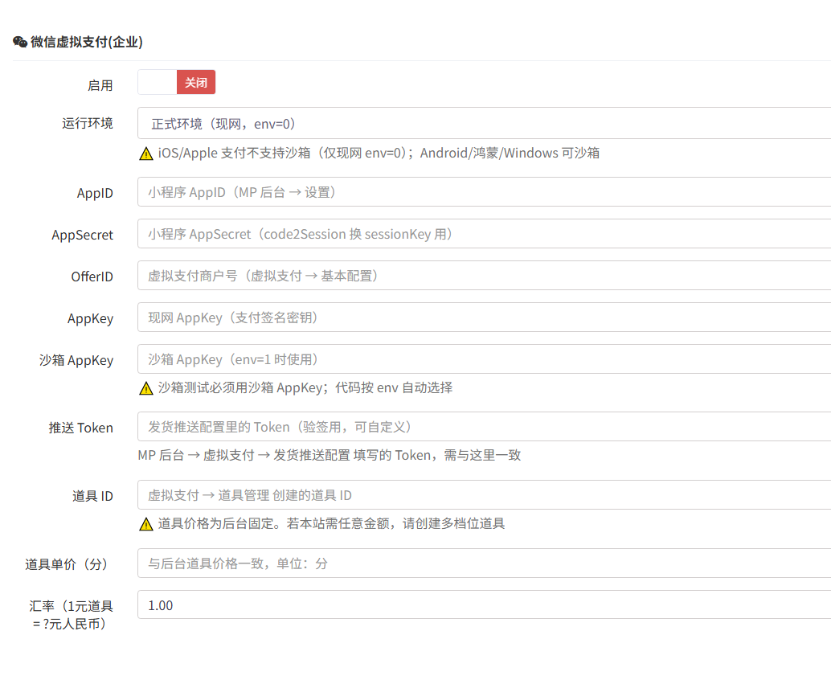Click the OfferID 虚拟支付商户号 field

[x=484, y=276]
